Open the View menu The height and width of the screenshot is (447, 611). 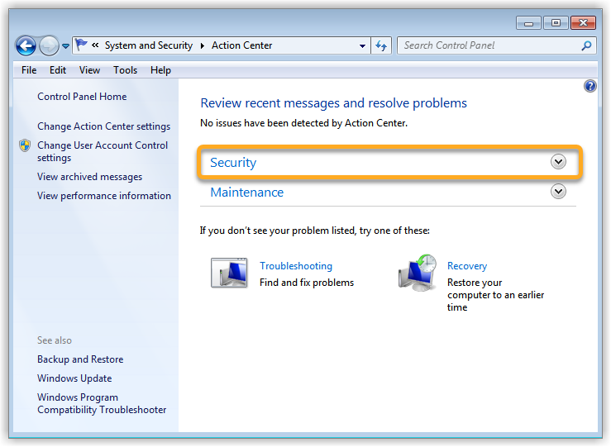(x=89, y=70)
